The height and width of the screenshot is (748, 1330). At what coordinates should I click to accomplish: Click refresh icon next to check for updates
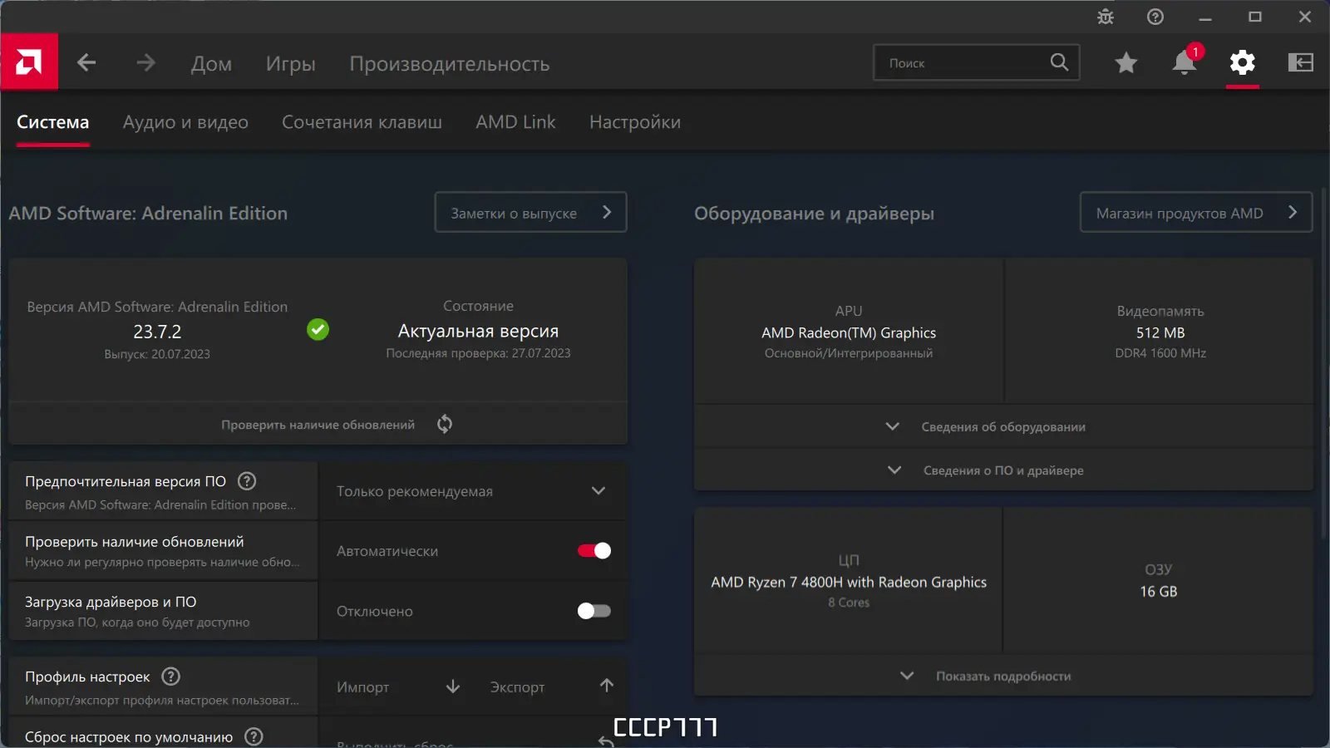coord(445,424)
